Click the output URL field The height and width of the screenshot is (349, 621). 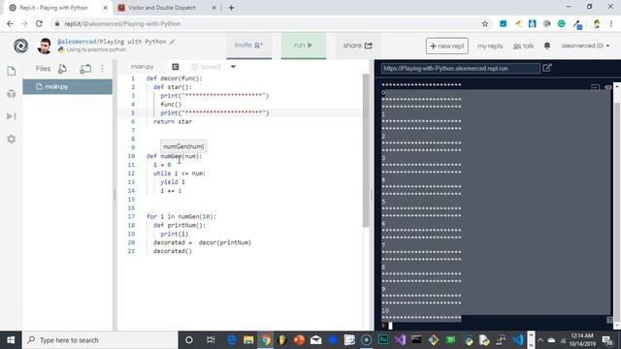pos(461,68)
